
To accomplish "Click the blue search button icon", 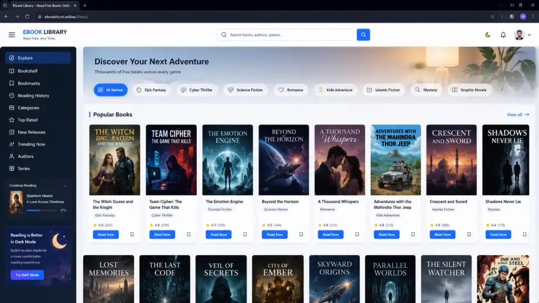I will click(x=363, y=35).
